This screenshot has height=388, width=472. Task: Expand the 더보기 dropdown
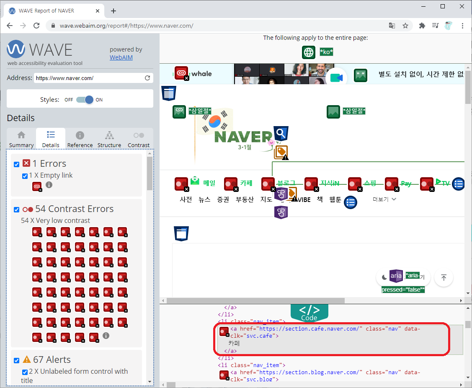(x=384, y=199)
